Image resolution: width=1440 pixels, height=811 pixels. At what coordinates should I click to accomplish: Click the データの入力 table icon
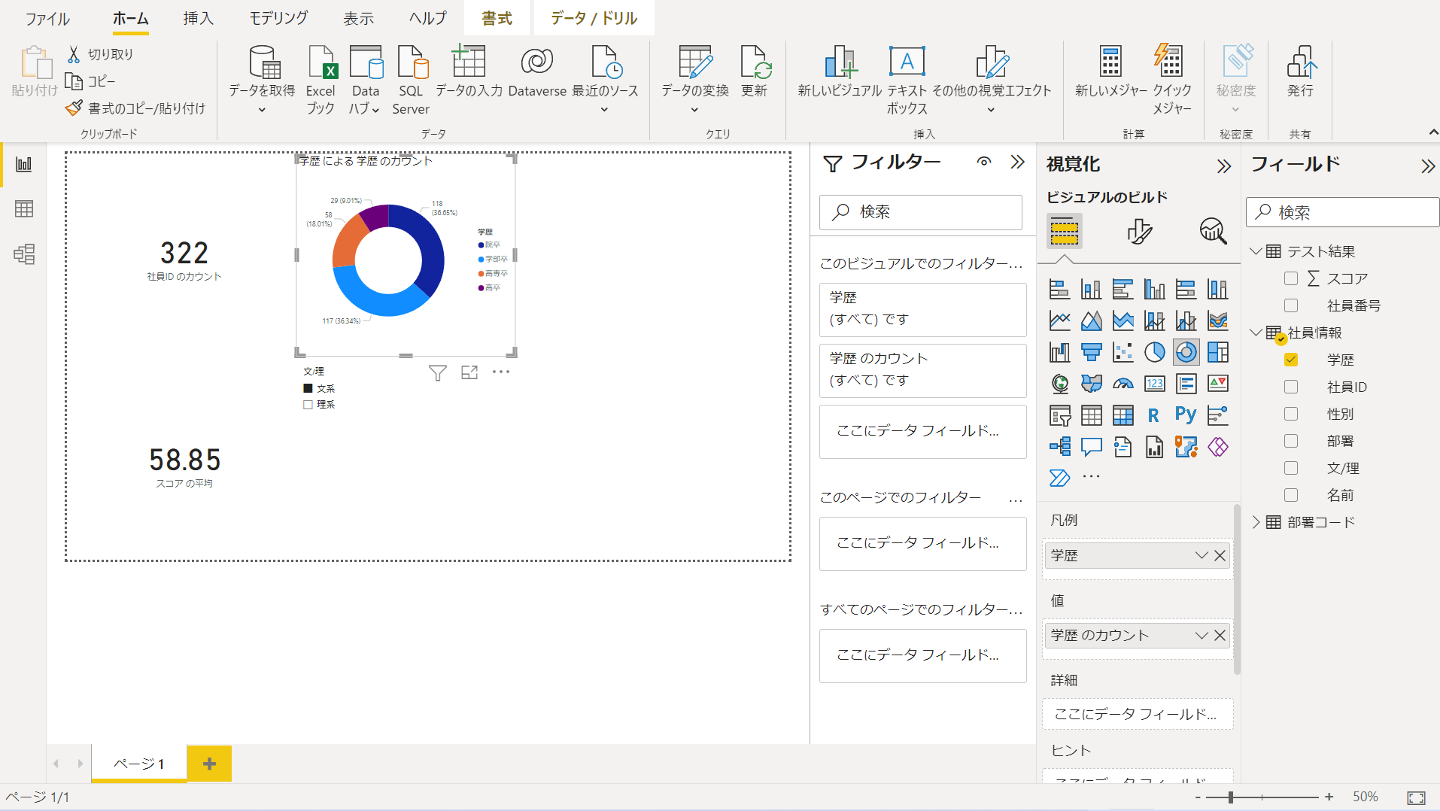[468, 61]
